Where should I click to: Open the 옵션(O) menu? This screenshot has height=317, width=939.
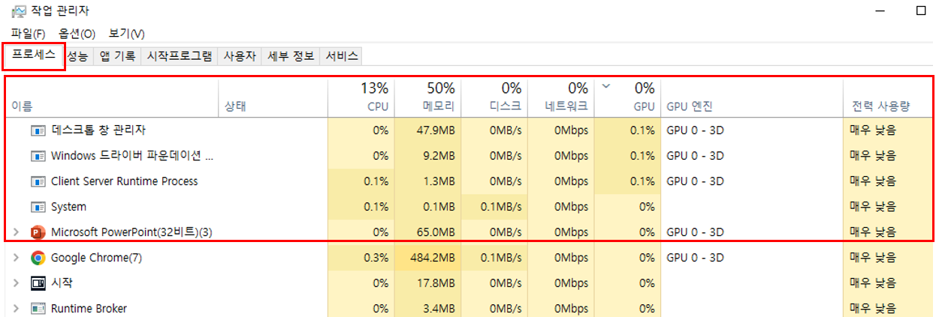pos(77,34)
